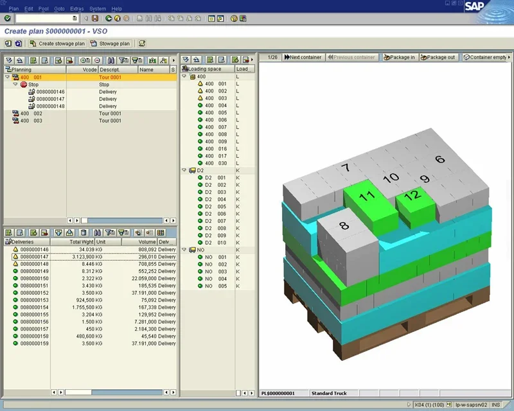
Task: Click the Create stowage plan button
Action: [57, 44]
